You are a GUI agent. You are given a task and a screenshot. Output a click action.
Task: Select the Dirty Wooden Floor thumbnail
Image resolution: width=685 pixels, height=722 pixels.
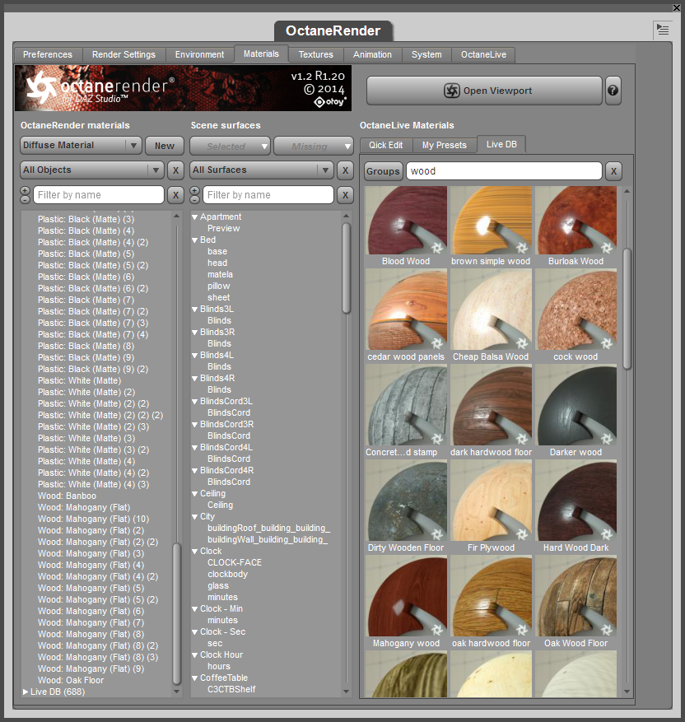(406, 501)
